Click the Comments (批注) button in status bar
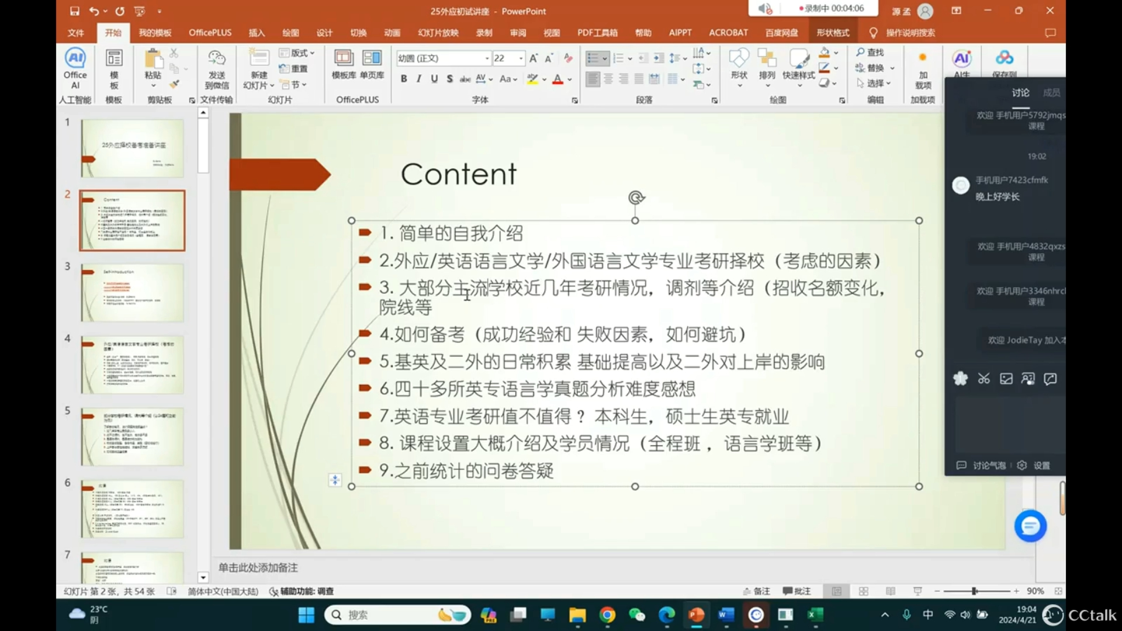The image size is (1122, 631). tap(797, 591)
